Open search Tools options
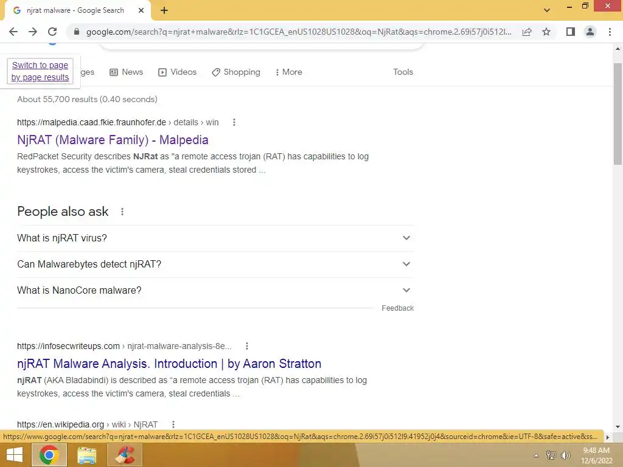Viewport: 623px width, 467px height. click(x=403, y=72)
